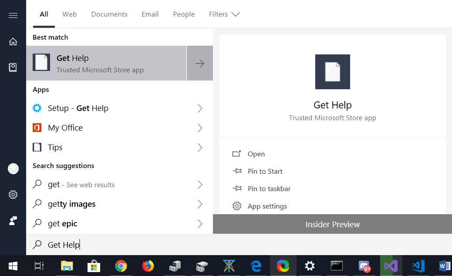
Task: Click the Insider Preview banner
Action: click(332, 224)
